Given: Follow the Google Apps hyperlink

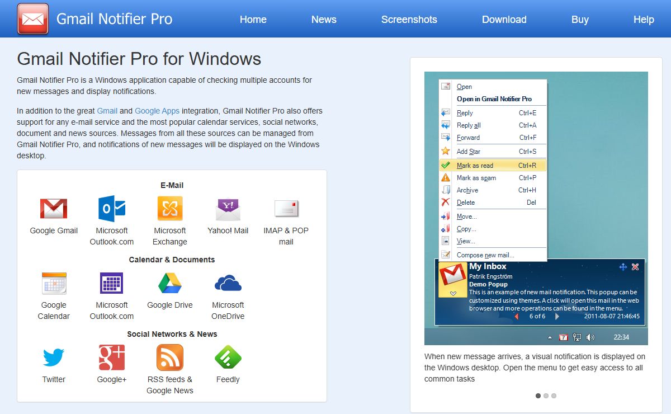Looking at the screenshot, I should (x=157, y=111).
